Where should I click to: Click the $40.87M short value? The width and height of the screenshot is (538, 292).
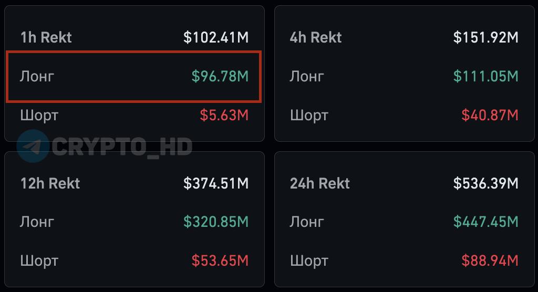490,116
